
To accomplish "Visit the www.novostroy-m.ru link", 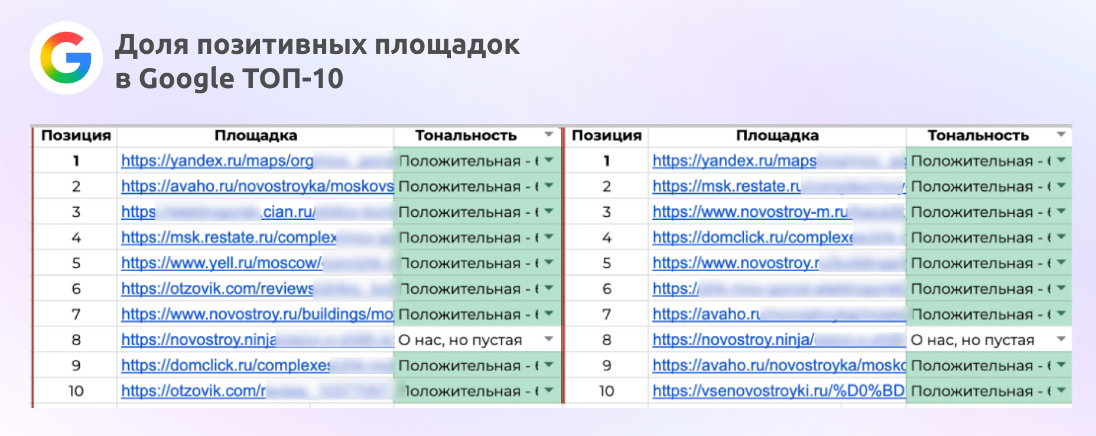I will [750, 212].
